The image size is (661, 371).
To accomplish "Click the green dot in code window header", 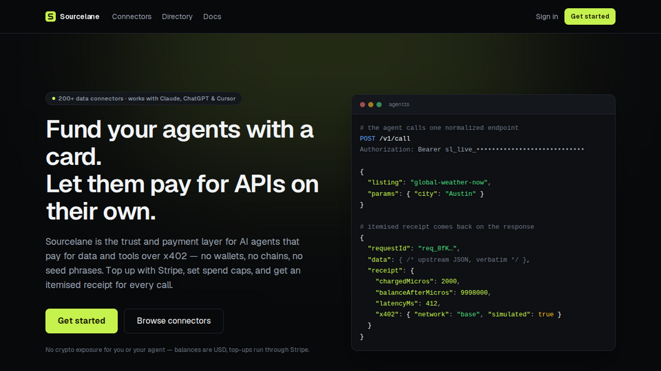I will pos(379,104).
